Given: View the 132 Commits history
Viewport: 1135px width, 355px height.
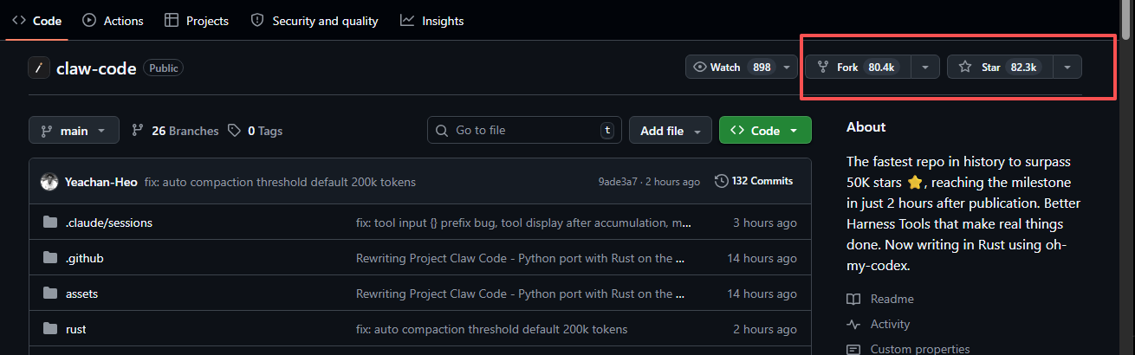Looking at the screenshot, I should (x=754, y=181).
